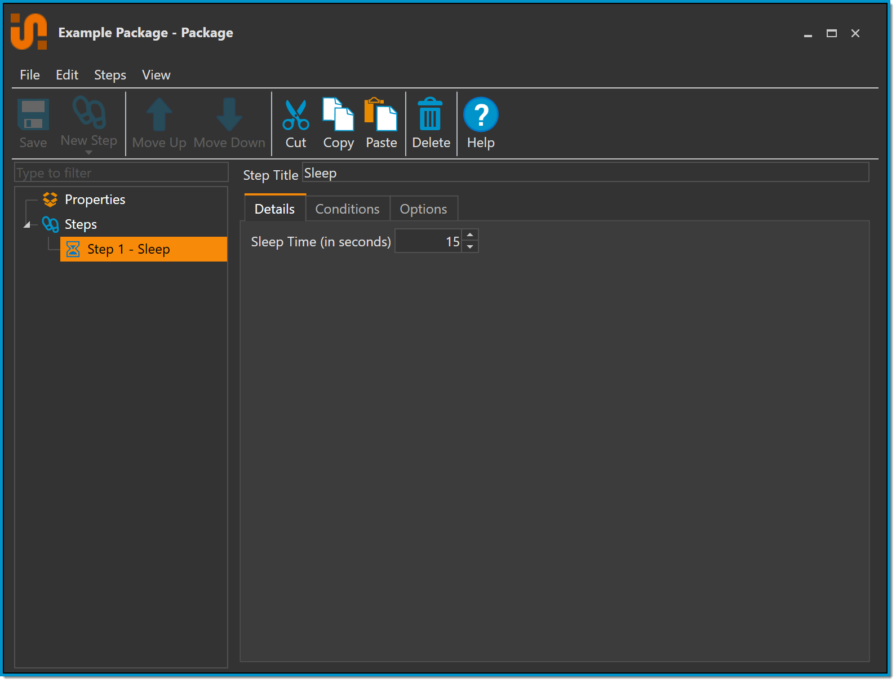Click the application logo icon

click(x=28, y=32)
